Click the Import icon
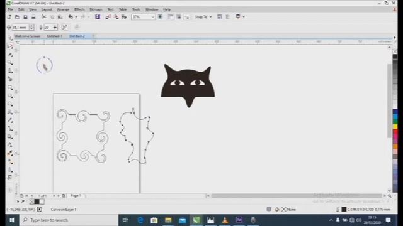Image resolution: width=403 pixels, height=226 pixels. (108, 17)
